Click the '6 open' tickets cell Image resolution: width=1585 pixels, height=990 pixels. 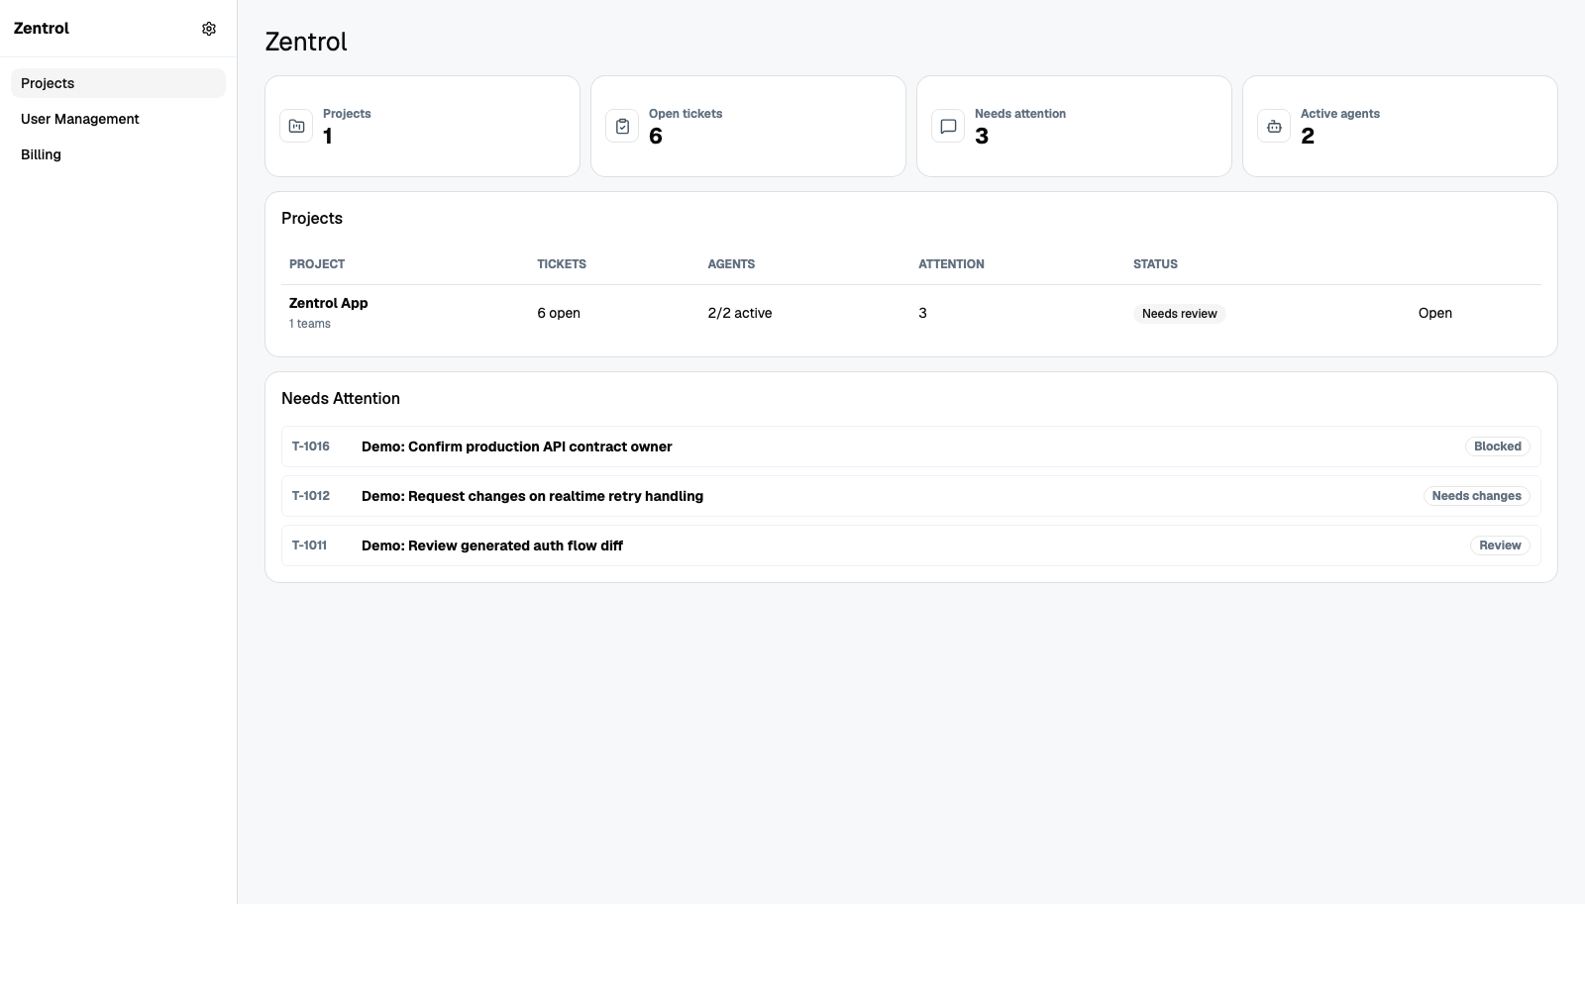tap(559, 313)
